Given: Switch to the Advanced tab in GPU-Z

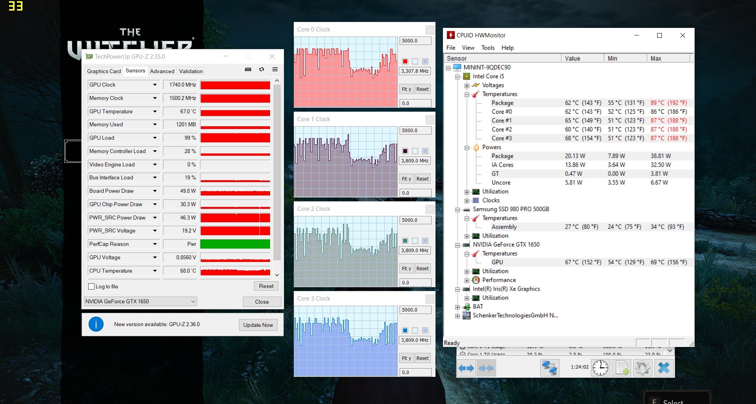Looking at the screenshot, I should [x=162, y=71].
